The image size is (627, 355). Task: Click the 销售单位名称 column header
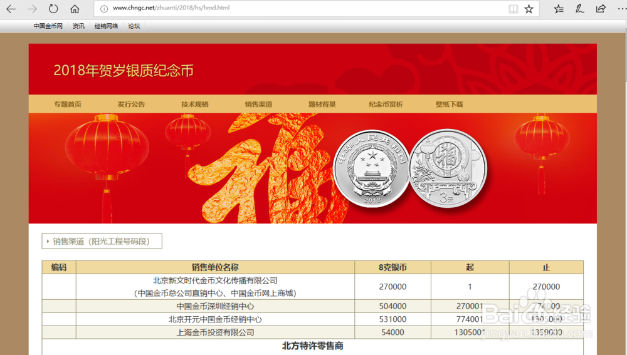[215, 267]
